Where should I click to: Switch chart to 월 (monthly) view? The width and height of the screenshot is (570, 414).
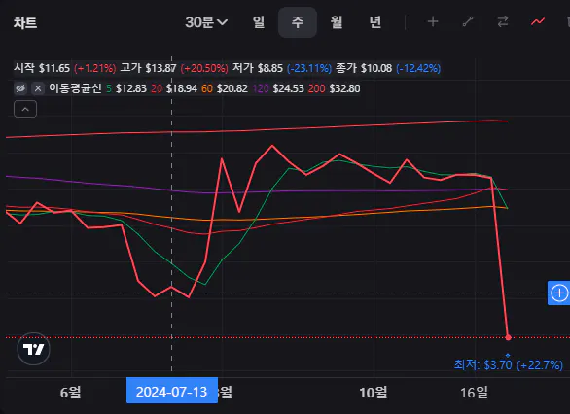(x=337, y=22)
